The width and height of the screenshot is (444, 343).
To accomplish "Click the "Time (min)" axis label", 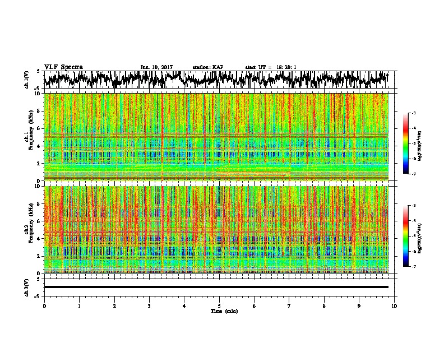I will click(224, 311).
